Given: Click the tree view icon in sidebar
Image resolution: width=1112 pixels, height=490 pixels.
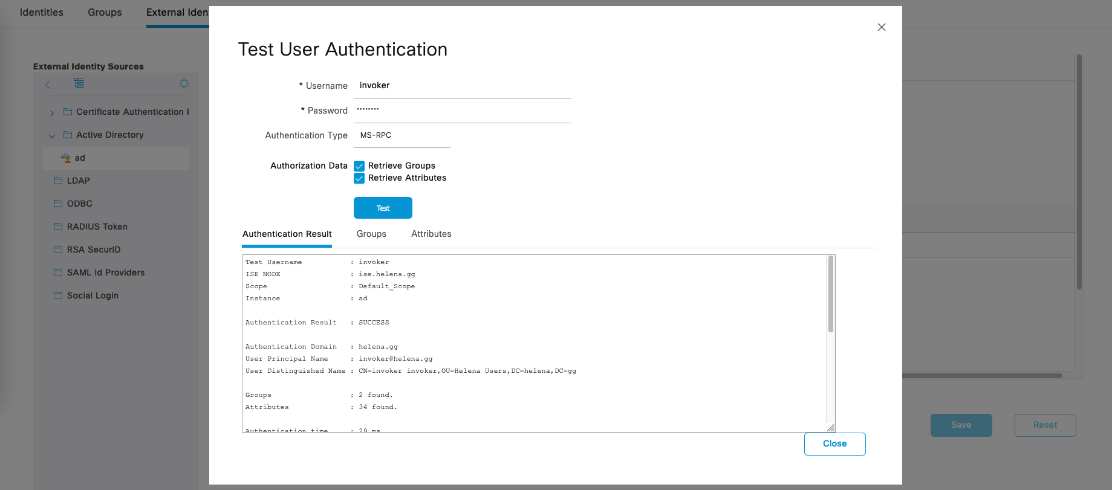Looking at the screenshot, I should coord(79,83).
